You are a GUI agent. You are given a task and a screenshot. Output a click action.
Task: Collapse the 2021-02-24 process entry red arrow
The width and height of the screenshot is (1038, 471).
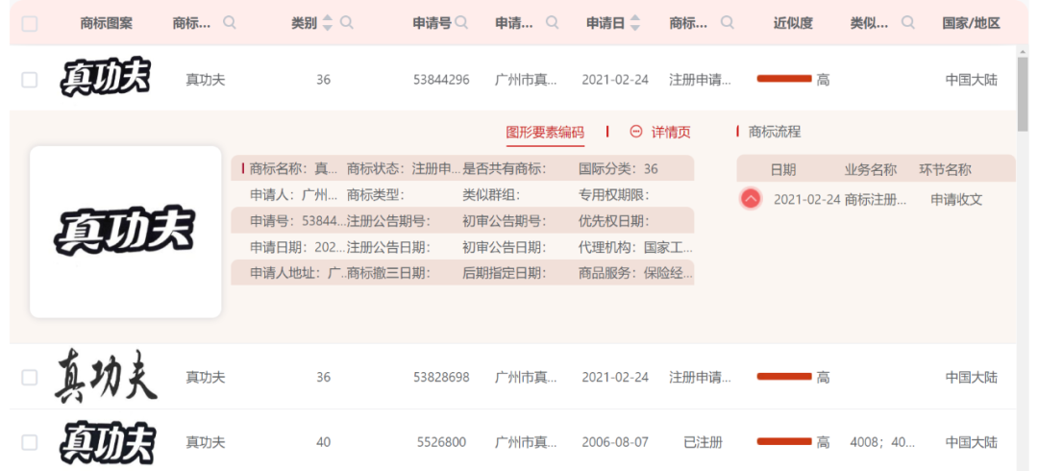click(751, 199)
